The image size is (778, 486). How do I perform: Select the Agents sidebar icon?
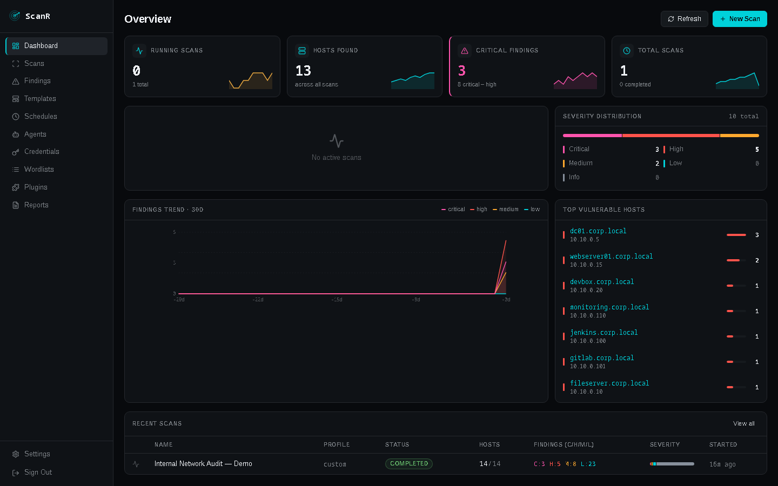click(15, 134)
